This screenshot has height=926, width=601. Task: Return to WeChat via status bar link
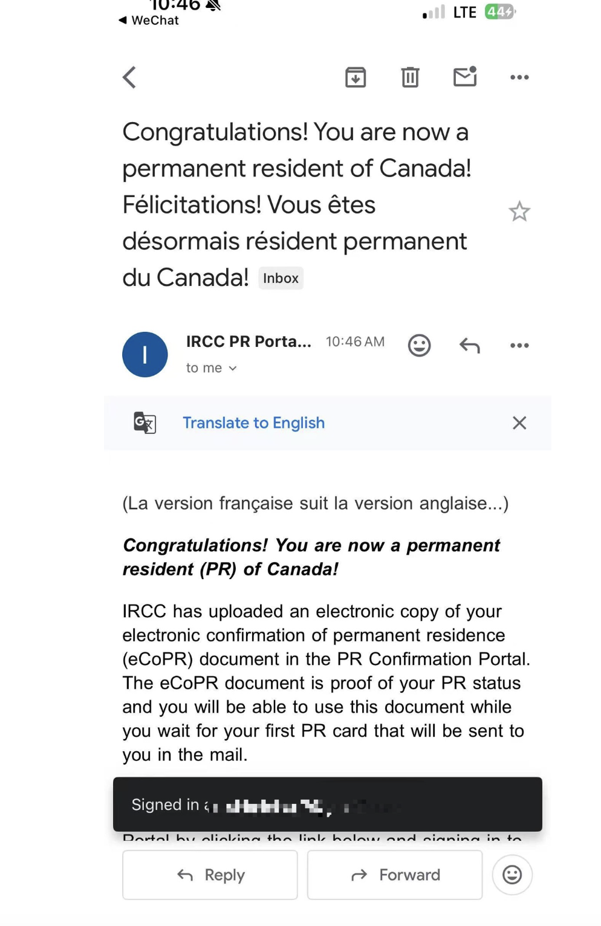(x=149, y=21)
